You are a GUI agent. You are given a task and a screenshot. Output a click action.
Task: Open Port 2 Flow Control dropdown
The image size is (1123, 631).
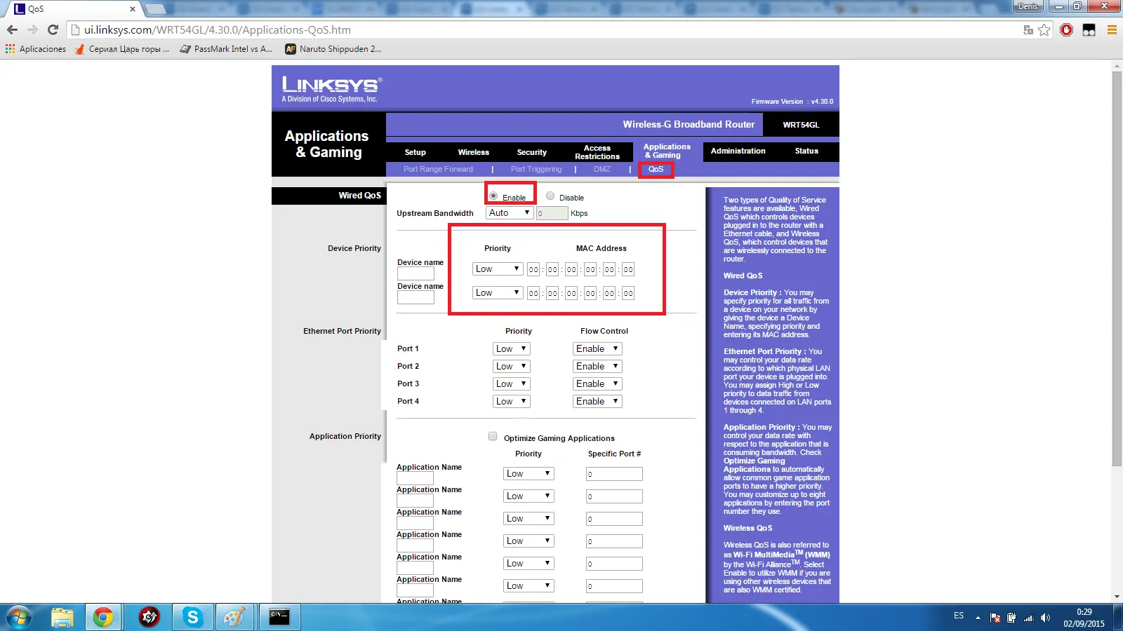[x=597, y=367]
